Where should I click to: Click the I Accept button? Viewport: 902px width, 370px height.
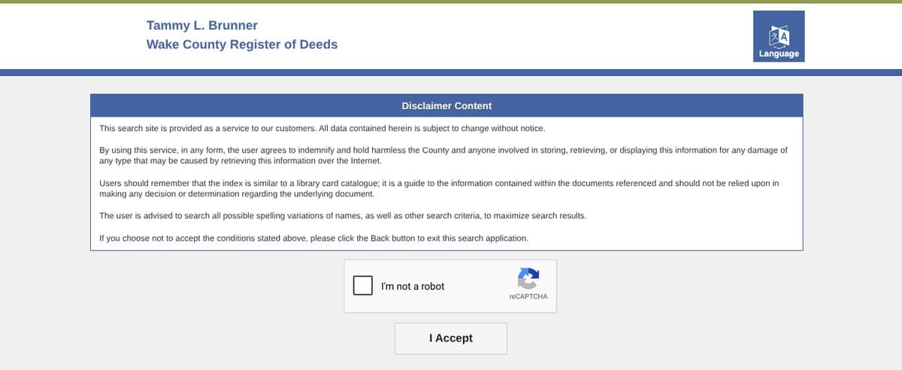451,338
